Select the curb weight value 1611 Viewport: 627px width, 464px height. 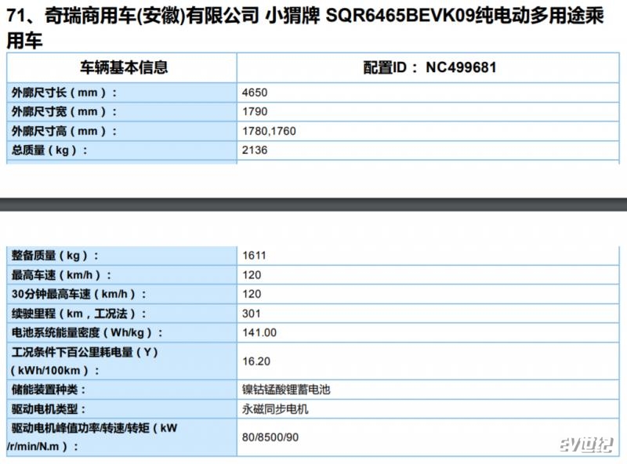pyautogui.click(x=254, y=256)
